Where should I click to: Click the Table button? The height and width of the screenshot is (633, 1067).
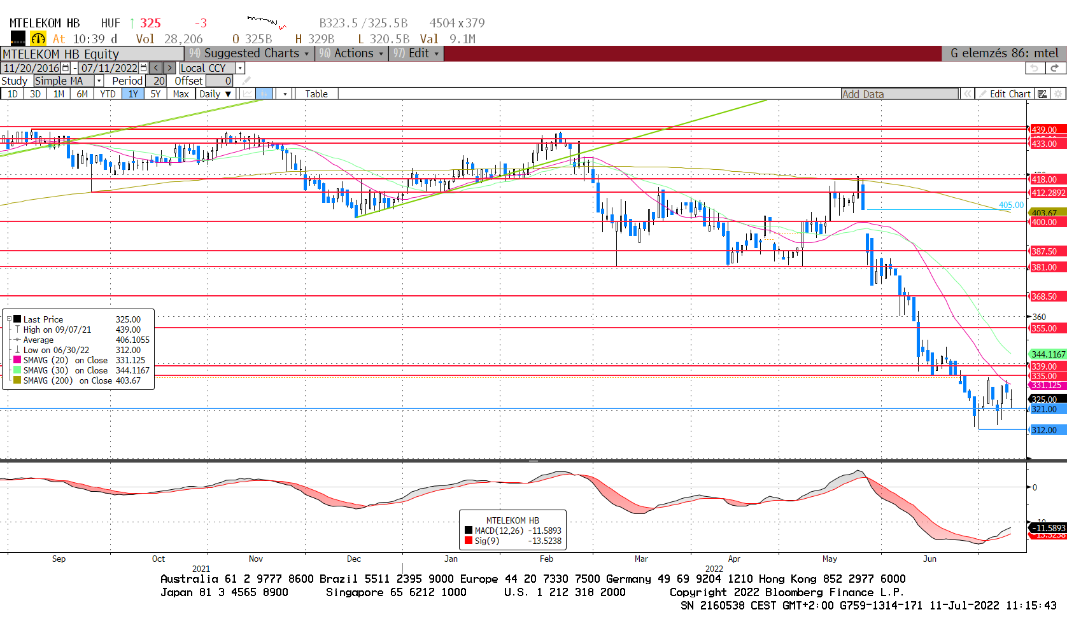click(316, 94)
